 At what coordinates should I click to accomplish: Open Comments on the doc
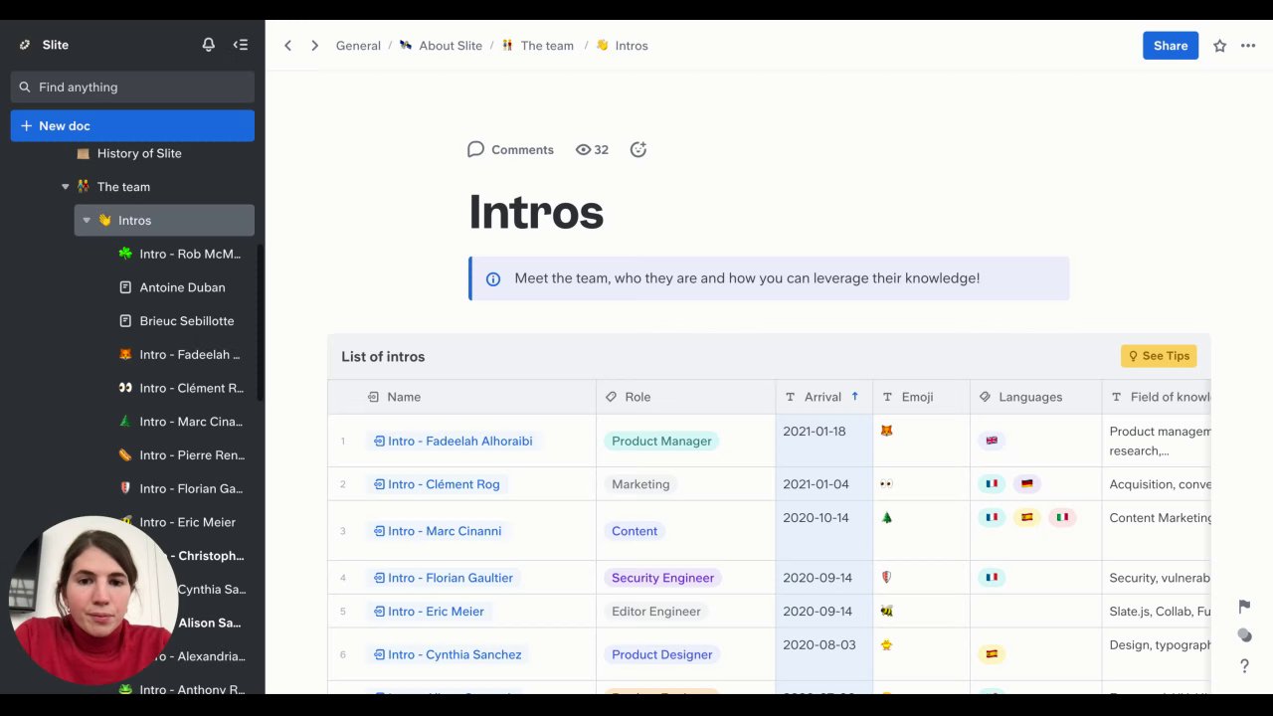coord(510,149)
